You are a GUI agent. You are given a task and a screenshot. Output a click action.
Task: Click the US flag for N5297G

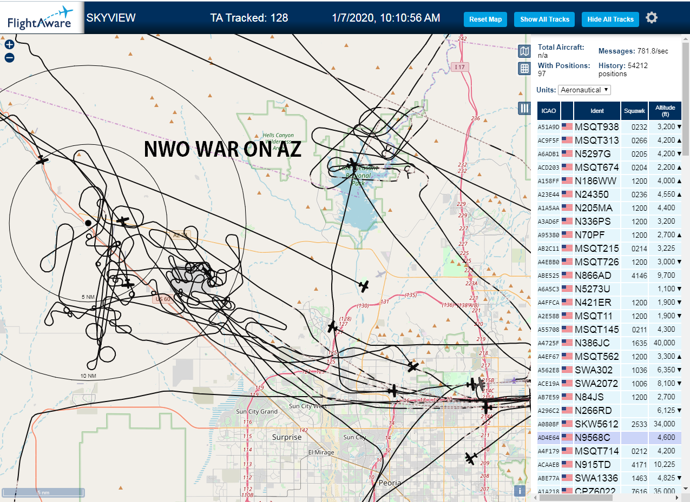[567, 154]
